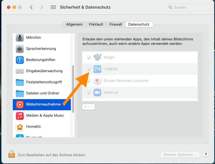Select Bildschirmaufnahme label in the sidebar
The width and height of the screenshot is (215, 164).
(x=44, y=104)
